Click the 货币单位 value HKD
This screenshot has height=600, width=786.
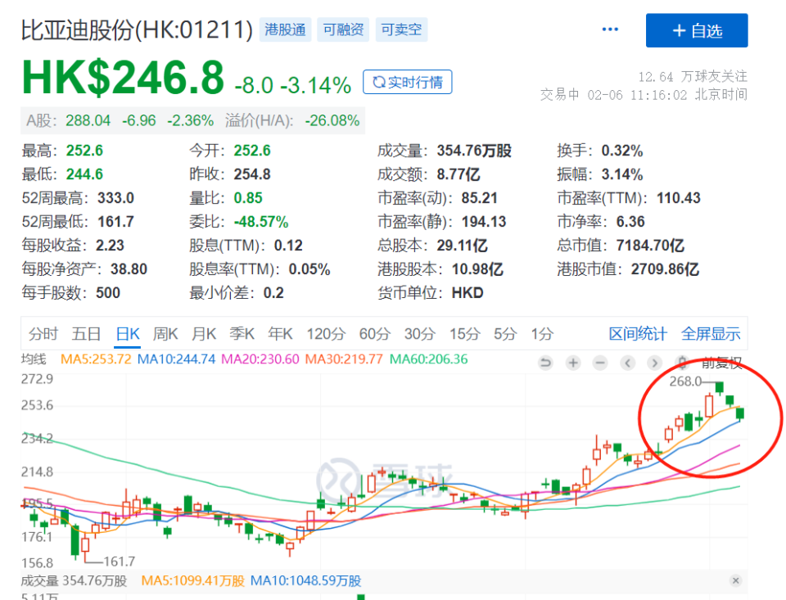point(468,293)
